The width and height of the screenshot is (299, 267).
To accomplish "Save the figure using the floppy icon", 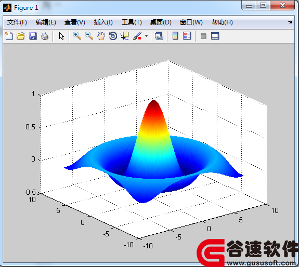I will [x=33, y=36].
